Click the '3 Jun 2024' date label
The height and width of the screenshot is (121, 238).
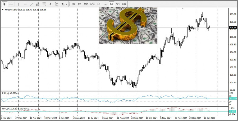(64, 118)
